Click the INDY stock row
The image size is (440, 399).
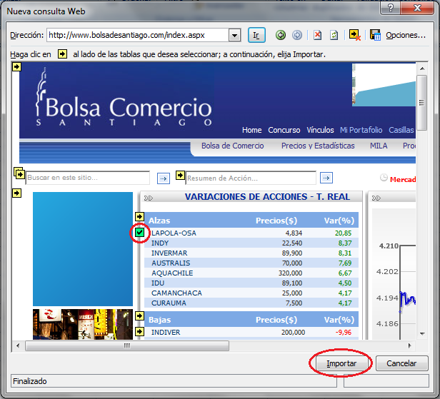251,243
